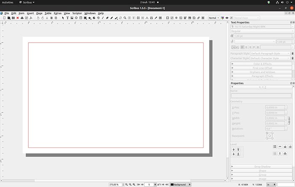The width and height of the screenshot is (295, 187).
Task: Go to the last page arrow button
Action: (167, 184)
